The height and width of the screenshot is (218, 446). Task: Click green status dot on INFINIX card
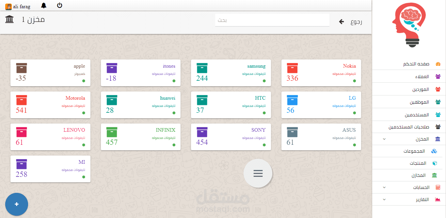point(174,145)
